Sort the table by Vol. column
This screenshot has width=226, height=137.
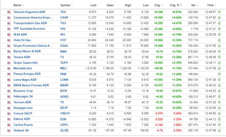194,5
